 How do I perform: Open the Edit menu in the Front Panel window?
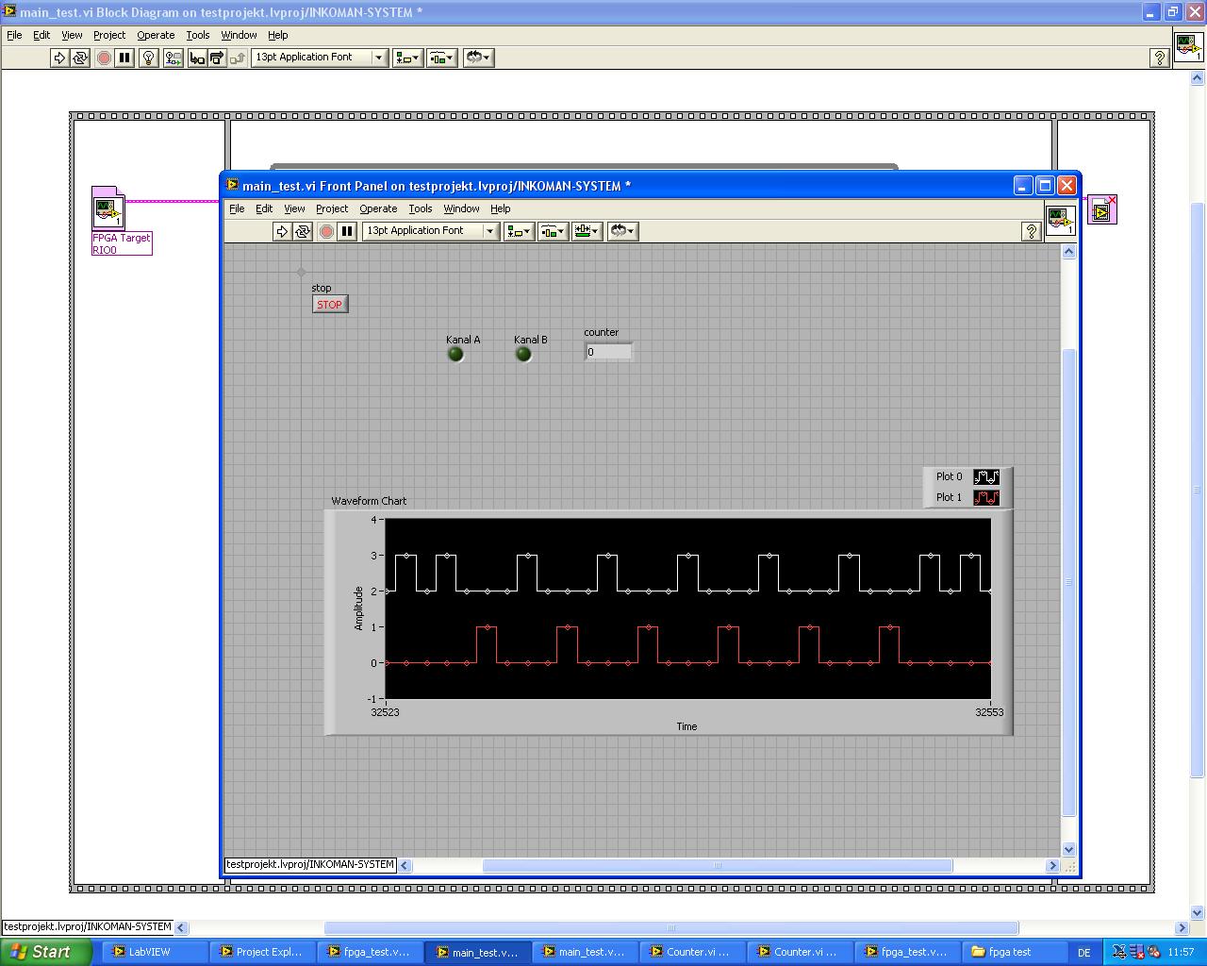[x=264, y=208]
